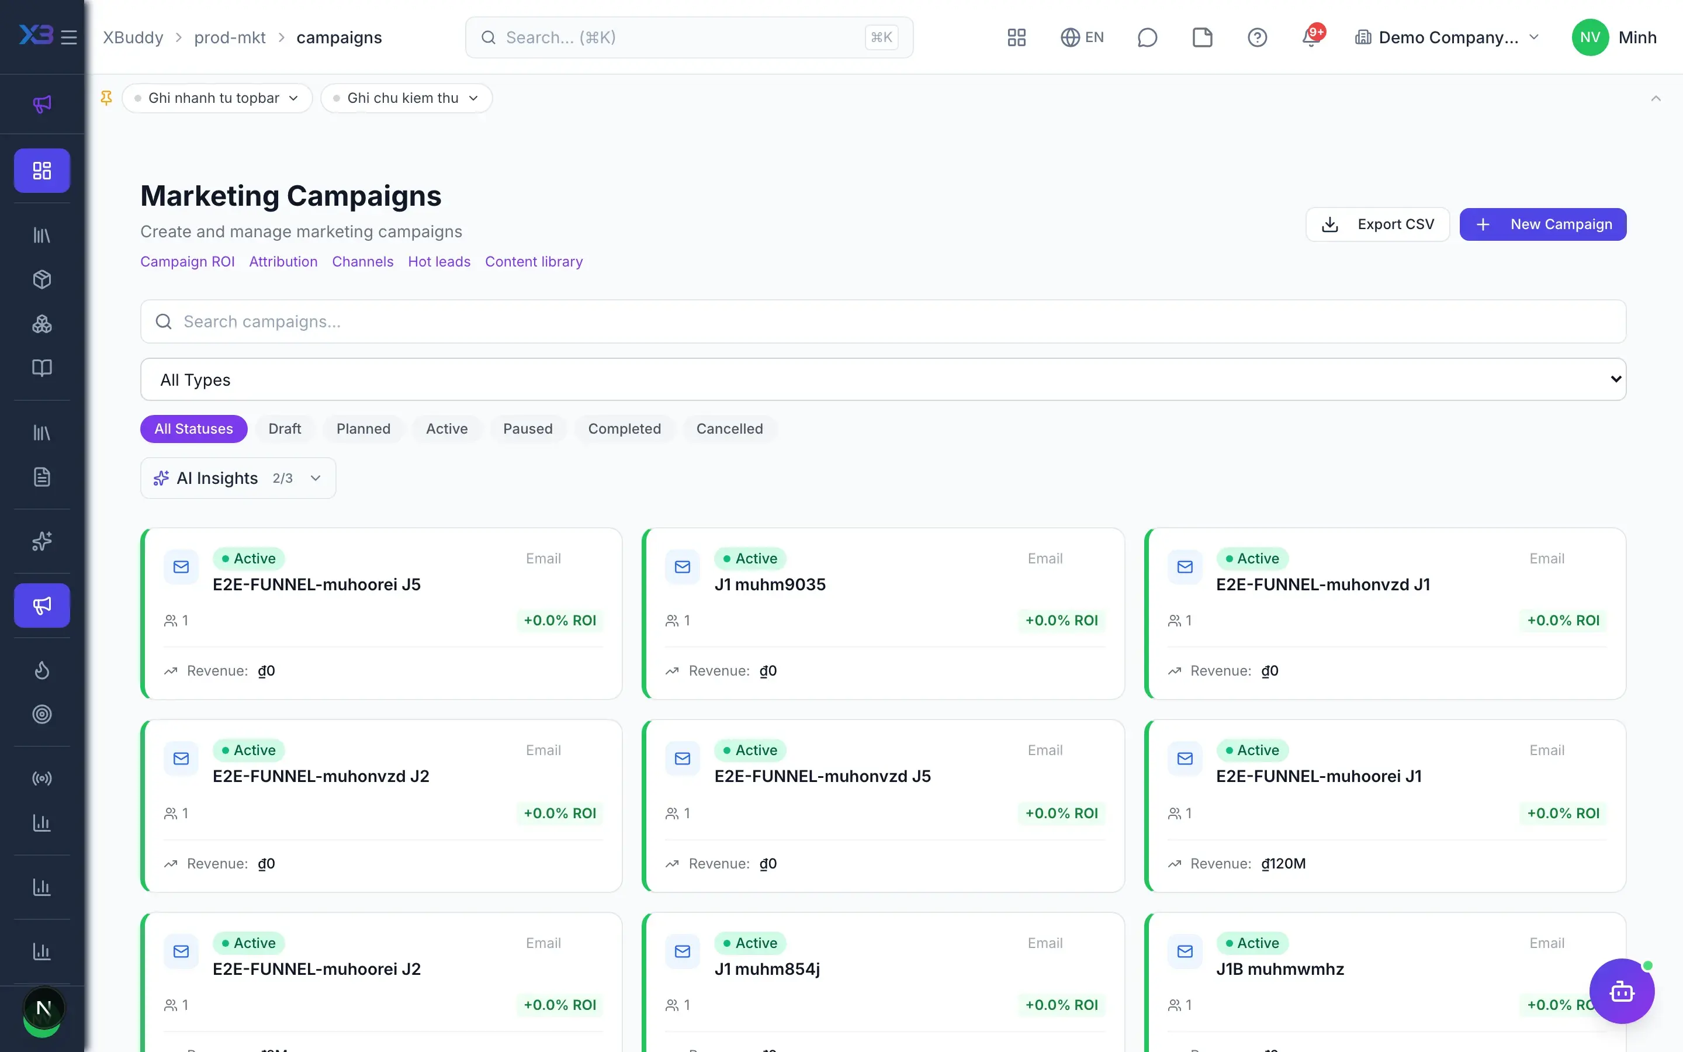Viewport: 1683px width, 1052px height.
Task: Toggle the sidebar hamburger menu icon
Action: pyautogui.click(x=69, y=37)
